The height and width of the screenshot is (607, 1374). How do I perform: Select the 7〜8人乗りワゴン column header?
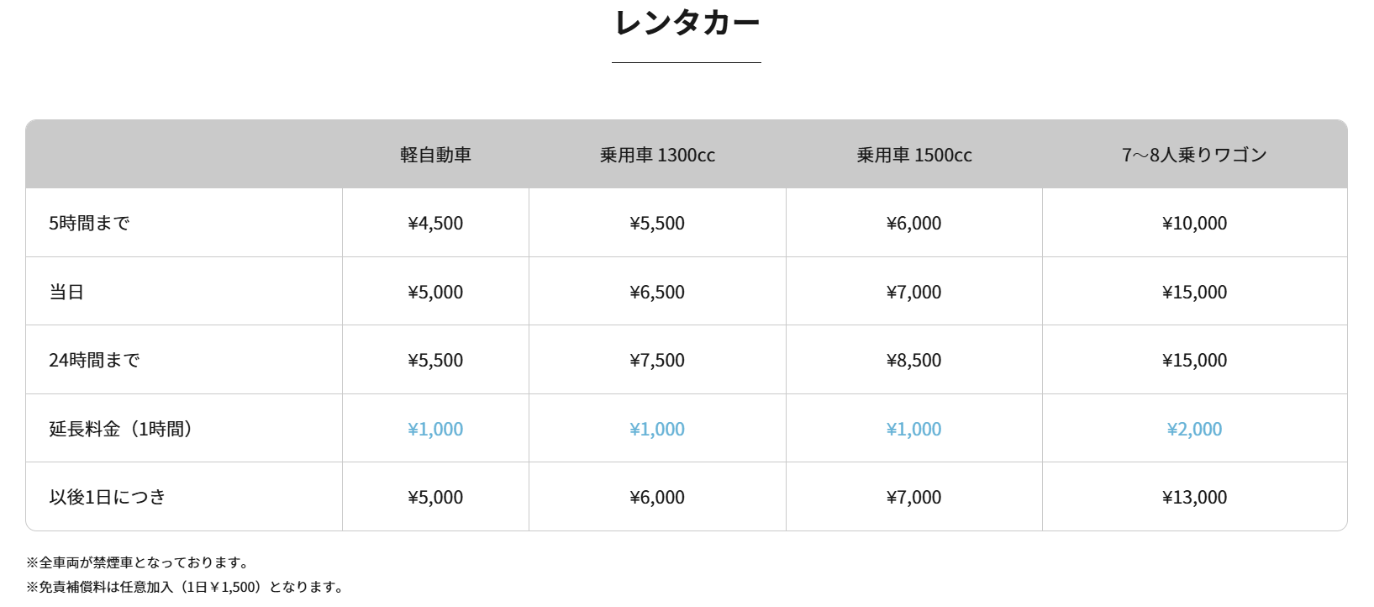(x=1194, y=155)
